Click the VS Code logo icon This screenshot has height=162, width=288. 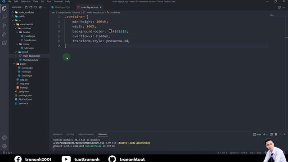[x=3, y=1]
